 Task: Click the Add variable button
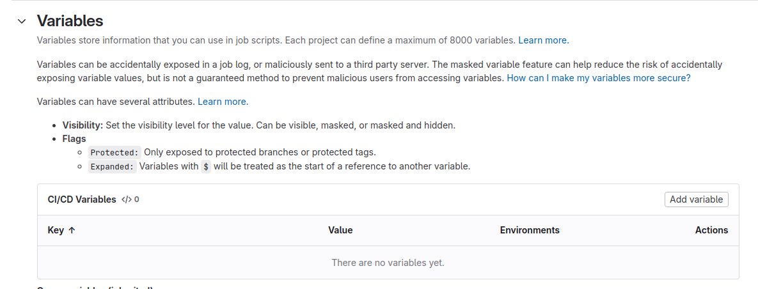[696, 199]
